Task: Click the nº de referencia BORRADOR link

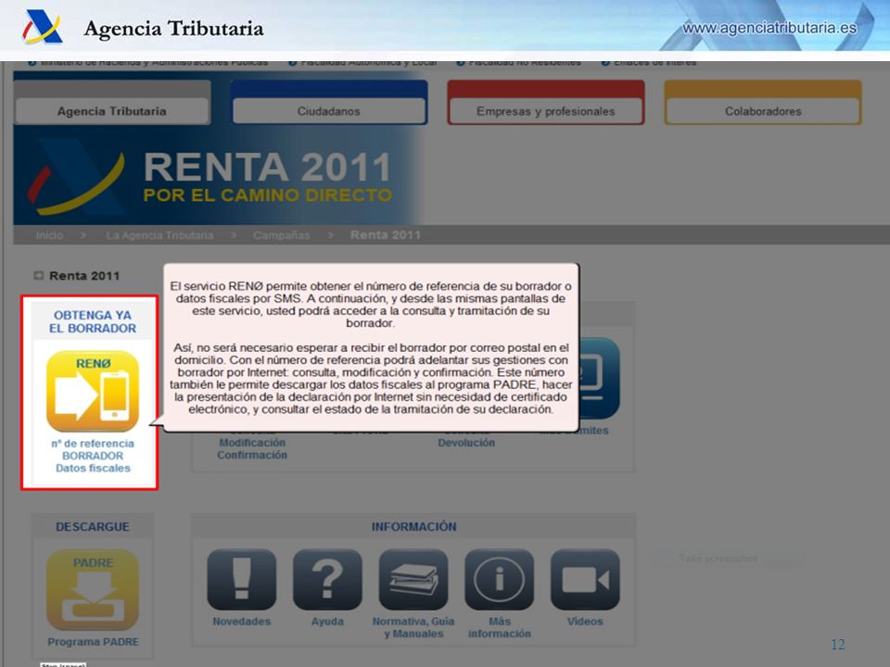Action: click(x=93, y=450)
